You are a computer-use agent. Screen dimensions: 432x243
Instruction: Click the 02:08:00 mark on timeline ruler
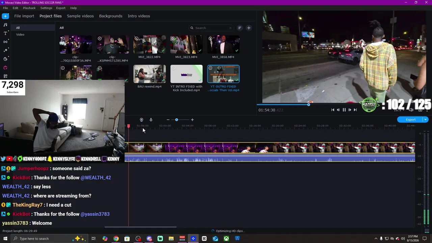pyautogui.click(x=210, y=126)
